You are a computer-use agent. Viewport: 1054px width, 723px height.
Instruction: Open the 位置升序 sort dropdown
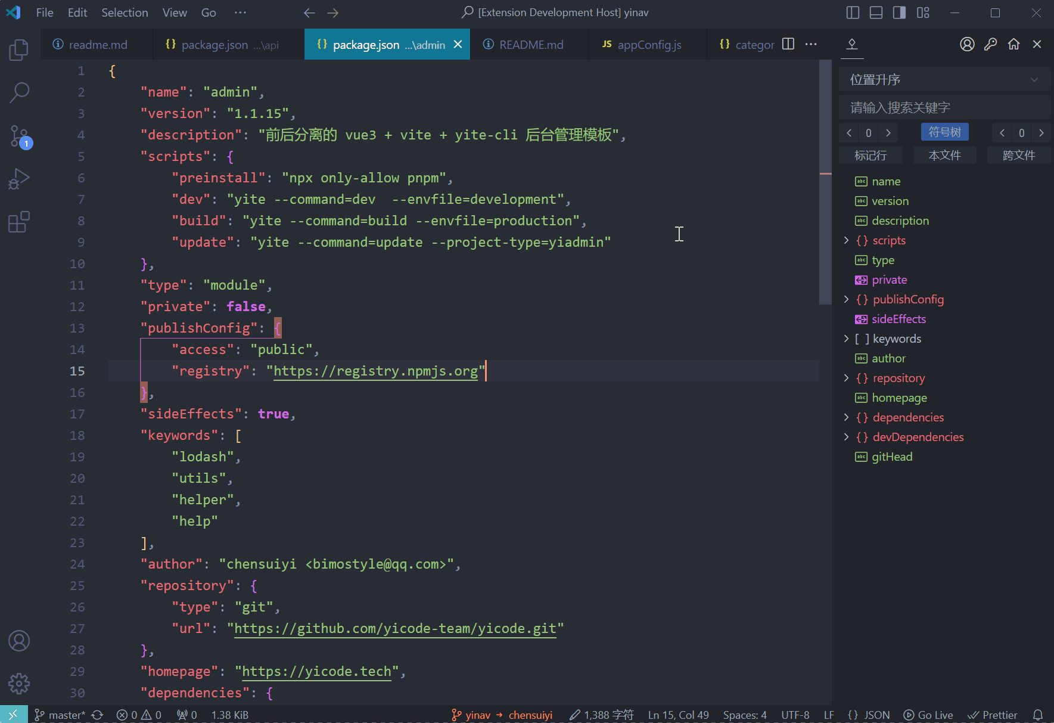pyautogui.click(x=944, y=79)
